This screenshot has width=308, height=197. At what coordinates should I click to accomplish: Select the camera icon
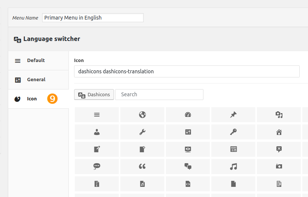tap(279, 167)
